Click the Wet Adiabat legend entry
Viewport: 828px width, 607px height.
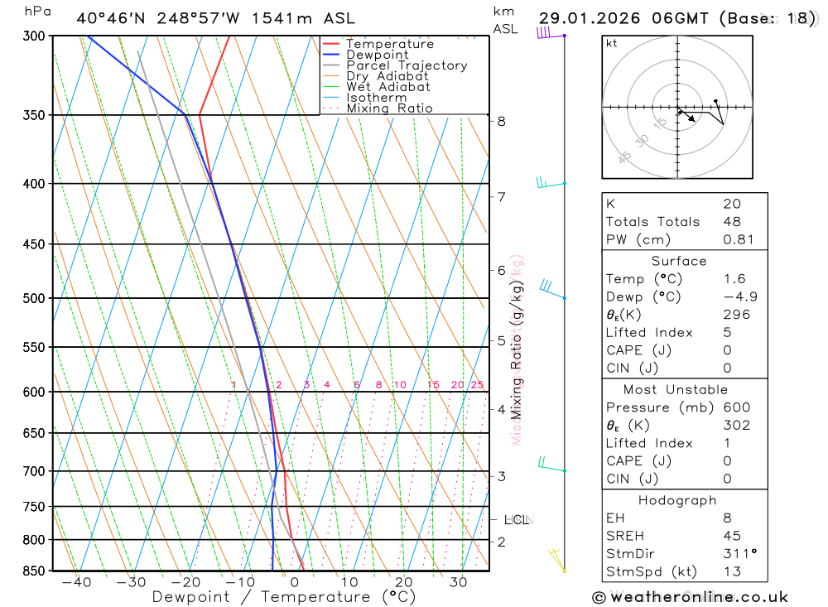click(x=377, y=87)
